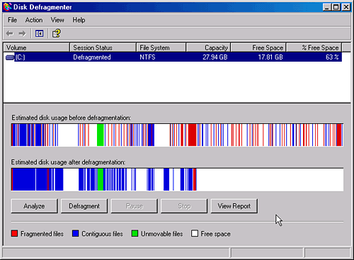Viewport: 354px width, 260px height.
Task: Click the red Fragmented files legend swatch
Action: [14, 234]
